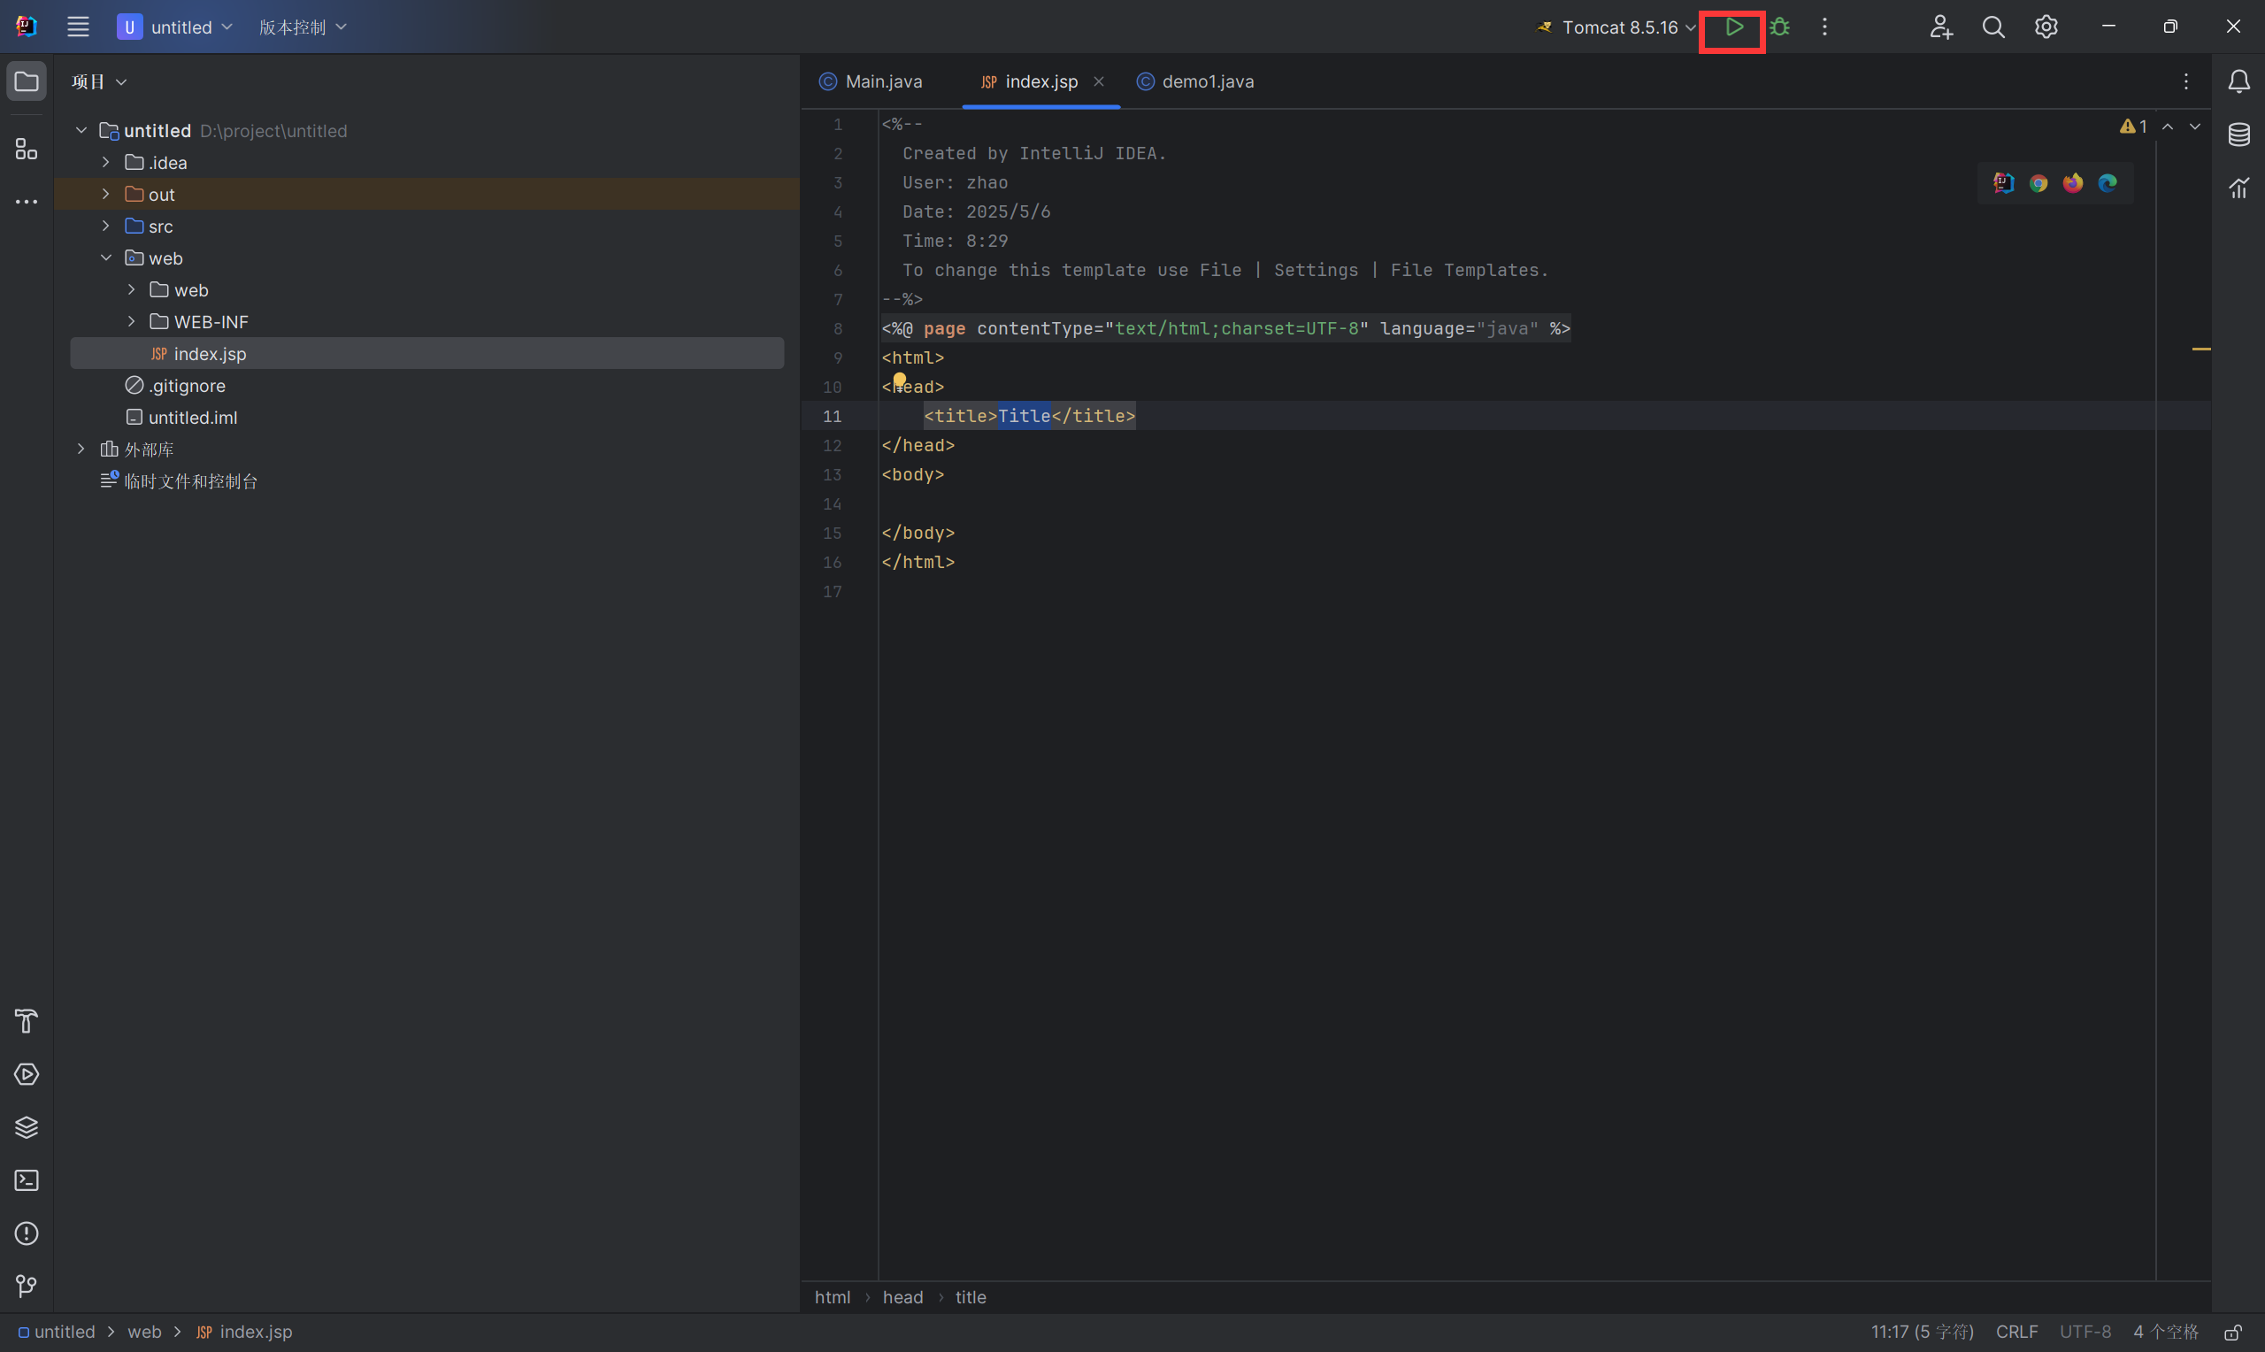Expand the src folder
2265x1352 pixels.
[x=105, y=226]
